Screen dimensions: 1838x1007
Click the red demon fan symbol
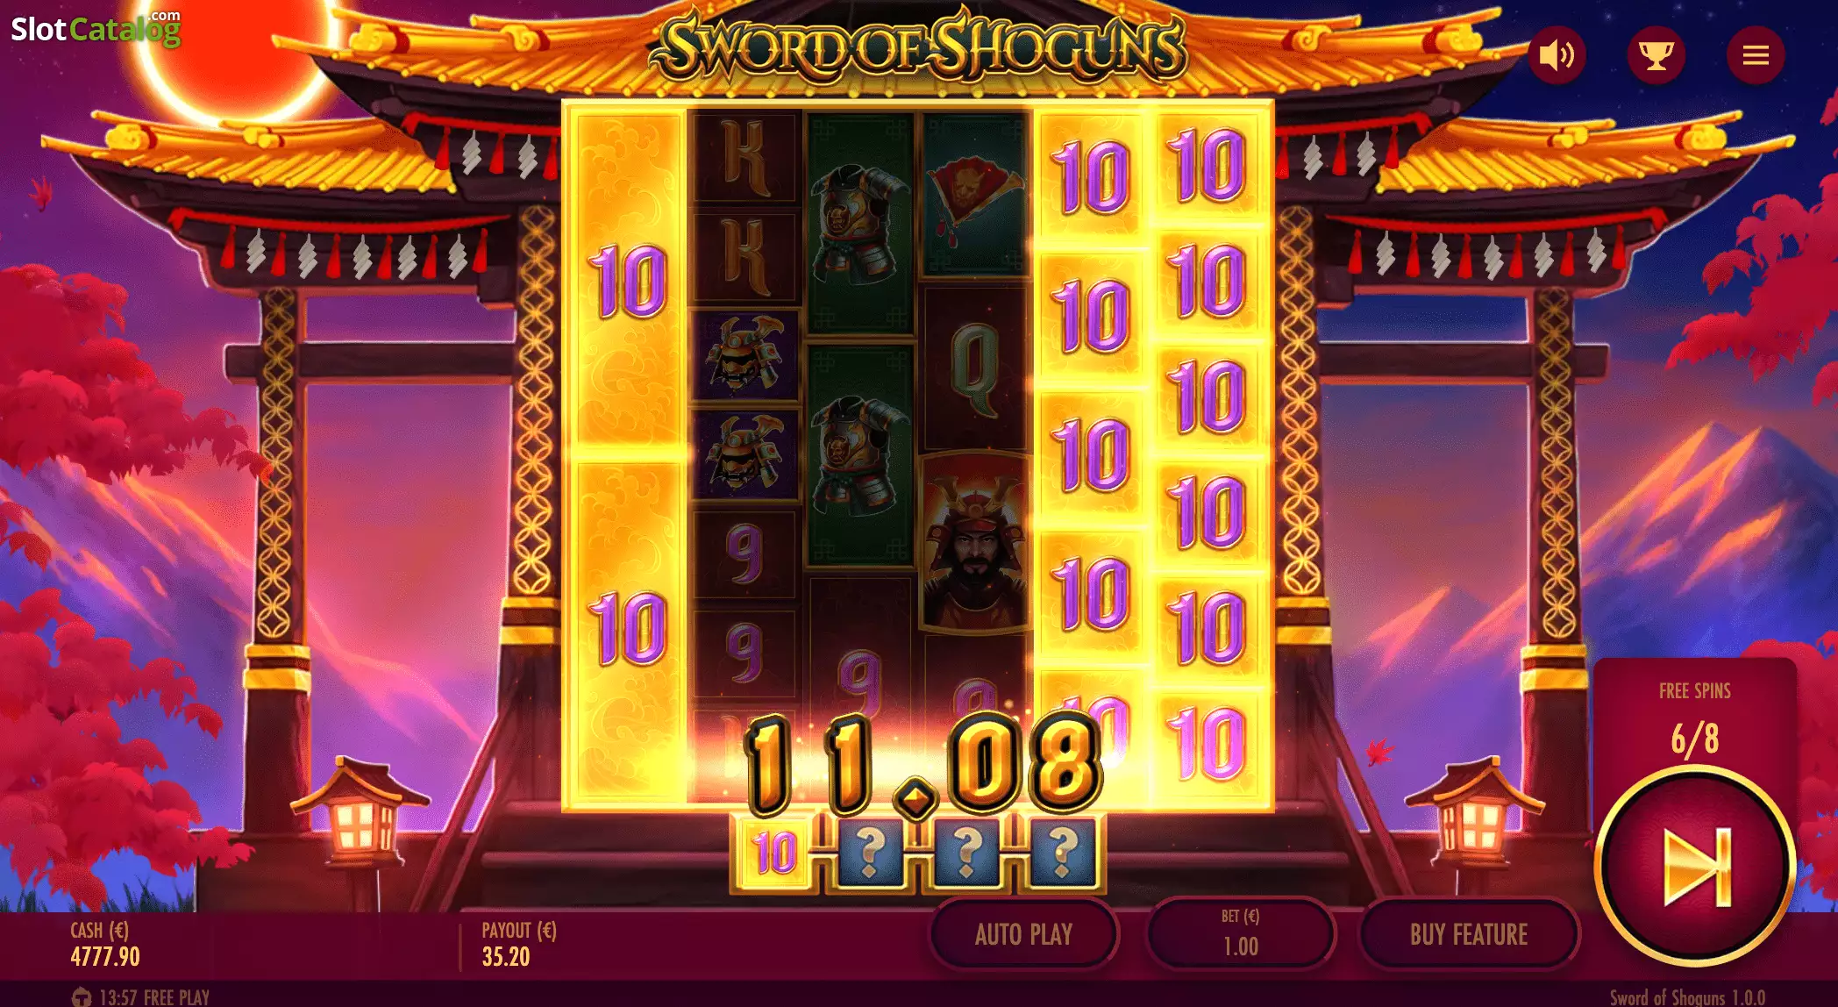(973, 195)
